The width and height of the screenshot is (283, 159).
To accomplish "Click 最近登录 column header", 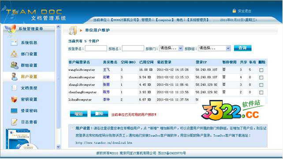I will [x=164, y=62].
